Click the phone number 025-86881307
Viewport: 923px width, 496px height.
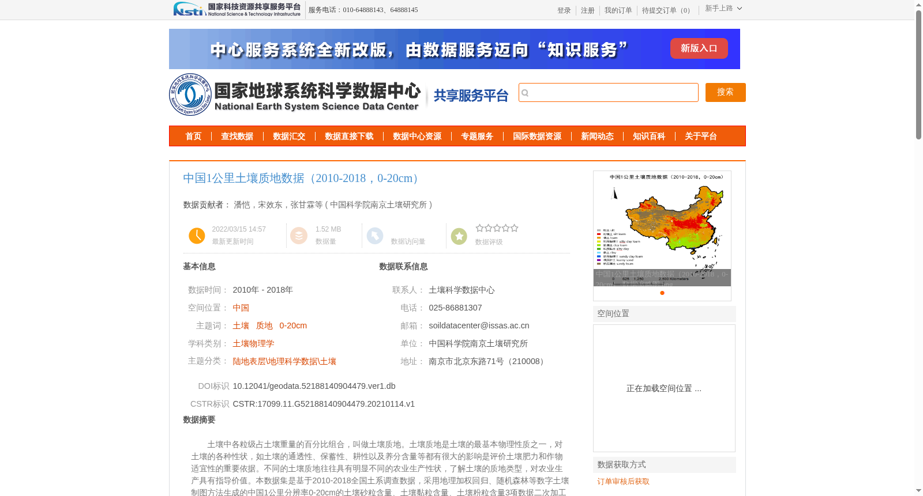point(455,308)
